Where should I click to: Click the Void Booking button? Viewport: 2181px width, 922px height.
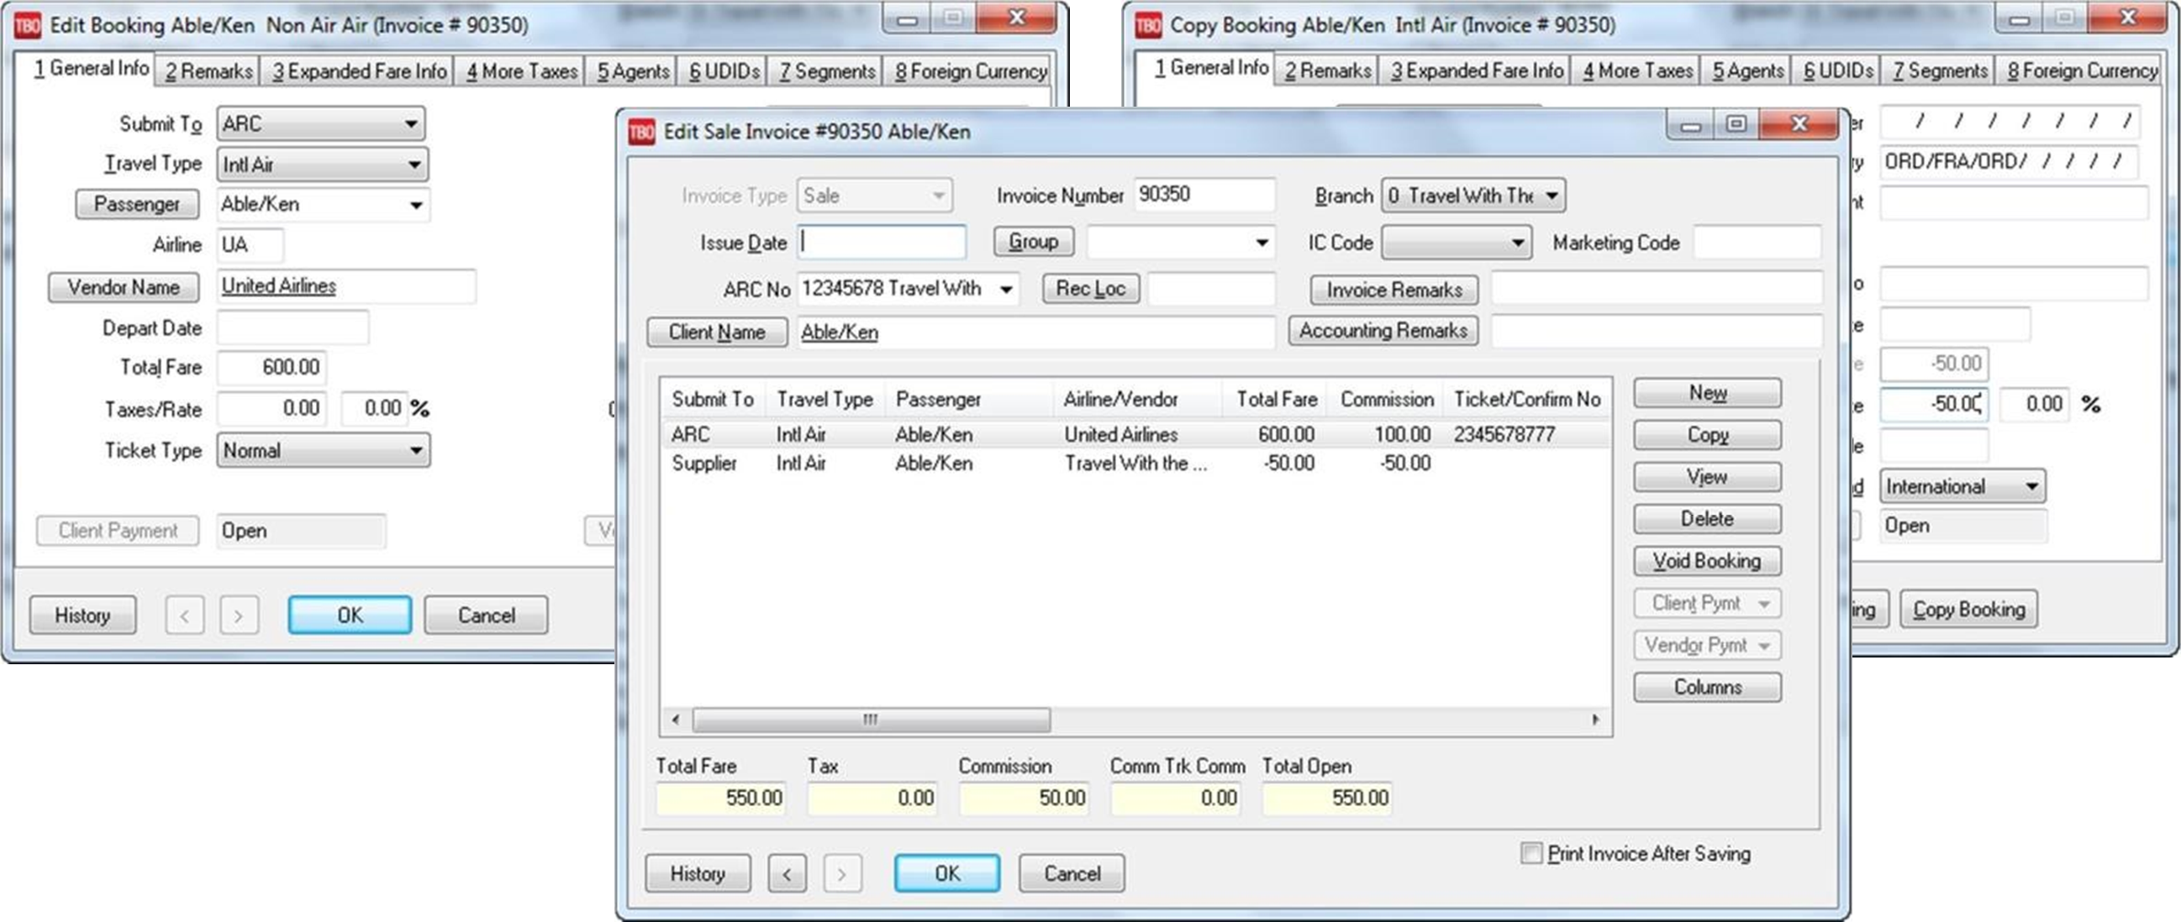(x=1706, y=561)
